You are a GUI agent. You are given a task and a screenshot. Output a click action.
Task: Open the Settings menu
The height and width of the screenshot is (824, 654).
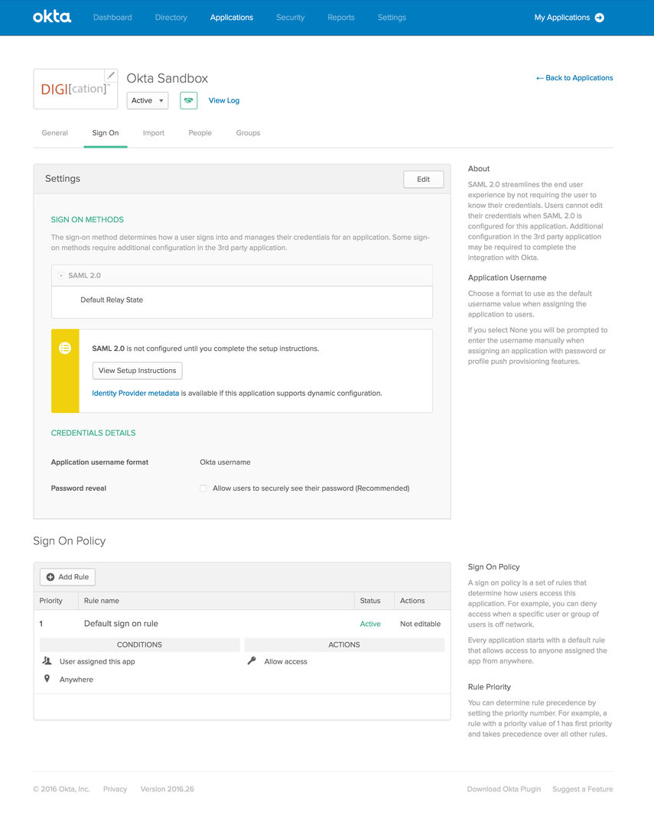pos(392,18)
